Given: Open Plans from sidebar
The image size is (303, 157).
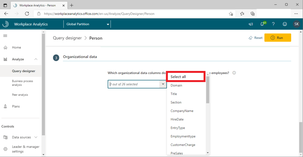Looking at the screenshot, I should [x=16, y=106].
